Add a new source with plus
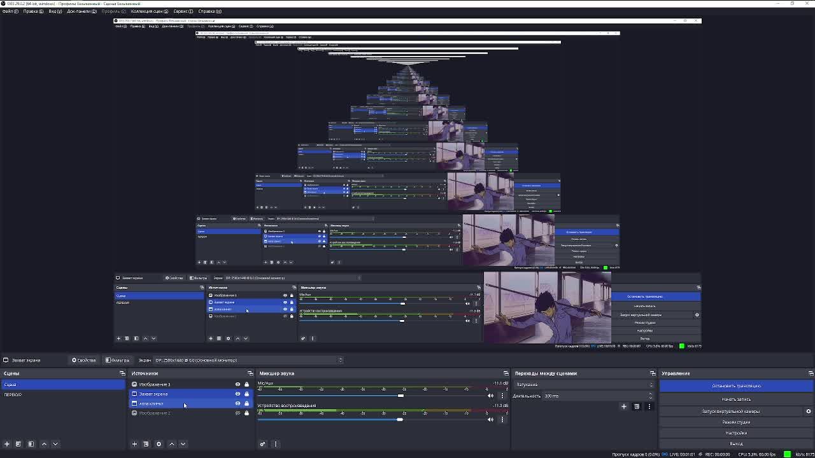Screen dimensions: 815x458 (134, 444)
